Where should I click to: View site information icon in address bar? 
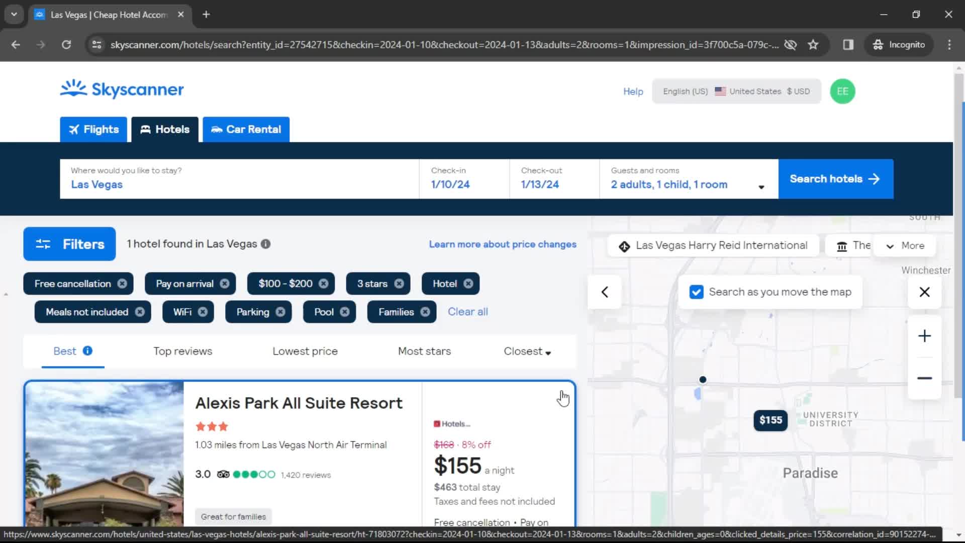(96, 45)
